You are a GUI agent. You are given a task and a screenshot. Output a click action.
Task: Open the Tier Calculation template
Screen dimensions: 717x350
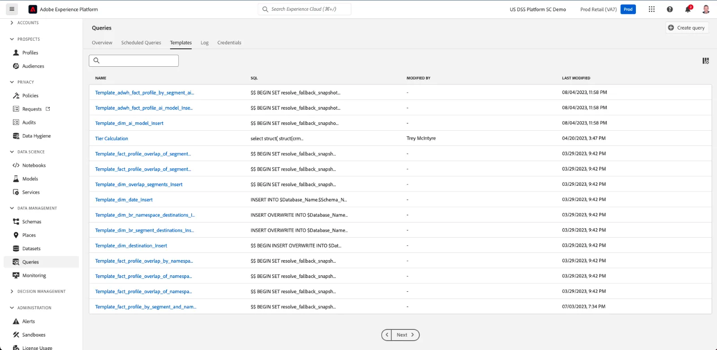112,139
